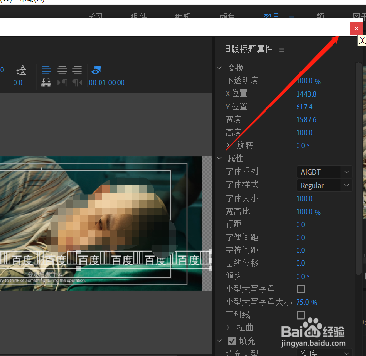Click the 不透明度 value 100.0 %
This screenshot has width=366, height=356.
click(x=308, y=81)
